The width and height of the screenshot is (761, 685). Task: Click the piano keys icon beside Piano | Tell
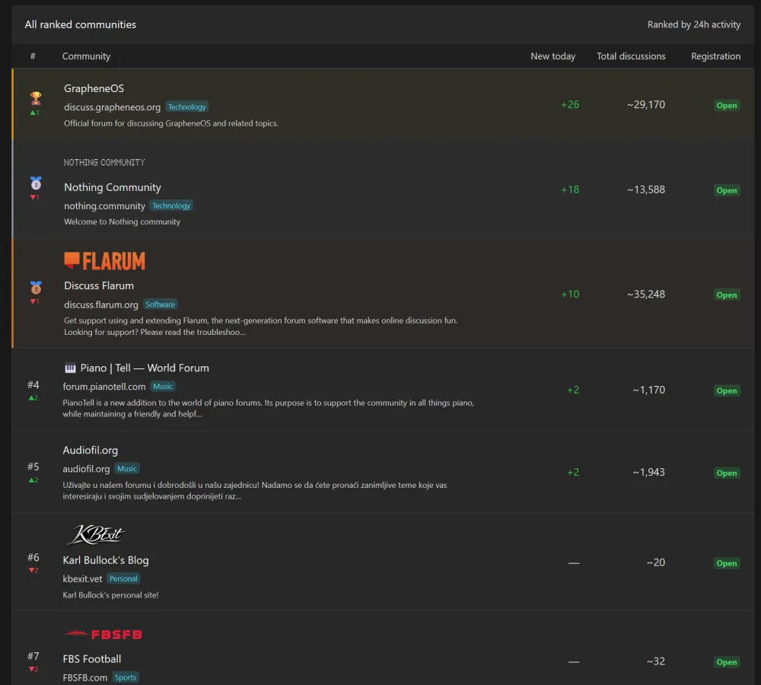tap(70, 368)
